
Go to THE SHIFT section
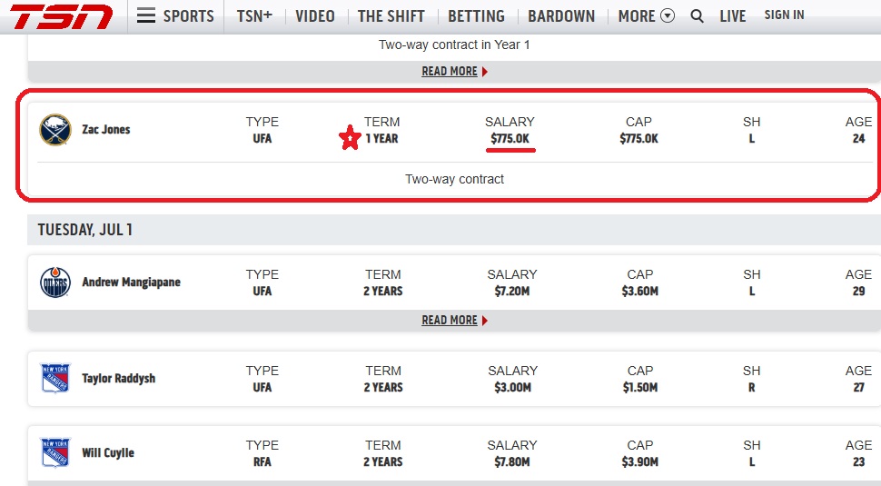[391, 15]
